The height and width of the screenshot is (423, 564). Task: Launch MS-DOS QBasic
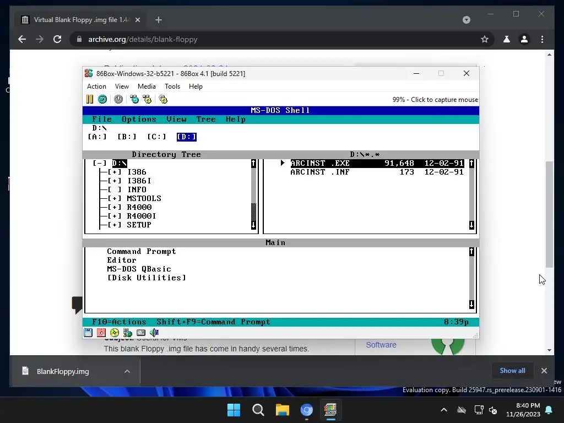pyautogui.click(x=139, y=269)
